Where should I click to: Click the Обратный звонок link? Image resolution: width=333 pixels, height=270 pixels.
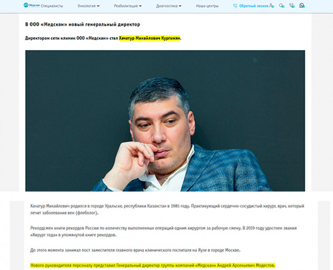pyautogui.click(x=254, y=6)
